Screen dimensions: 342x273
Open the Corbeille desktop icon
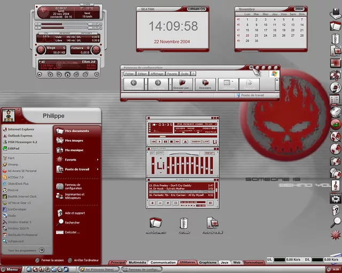pos(184,223)
